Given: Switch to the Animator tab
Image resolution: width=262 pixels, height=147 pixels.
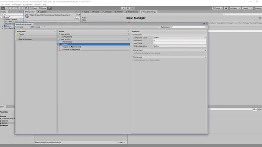Looking at the screenshot, I should point(107,12).
